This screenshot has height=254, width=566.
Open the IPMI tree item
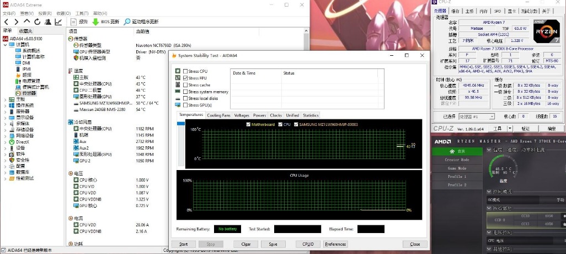(x=23, y=69)
